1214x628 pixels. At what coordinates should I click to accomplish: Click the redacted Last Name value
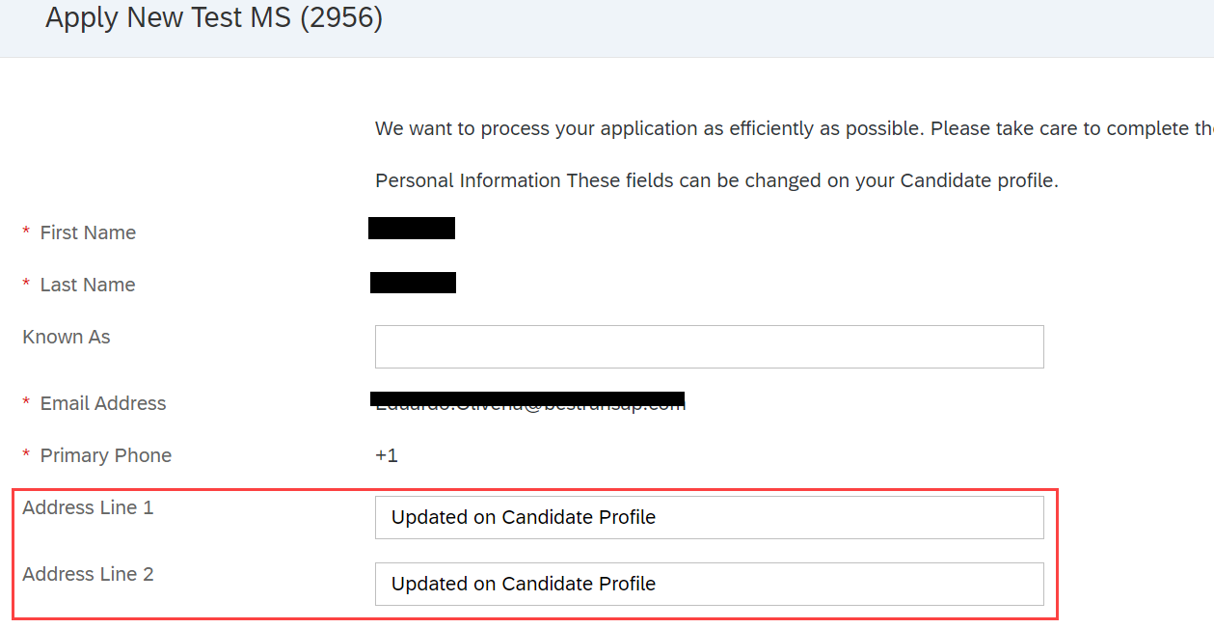413,283
